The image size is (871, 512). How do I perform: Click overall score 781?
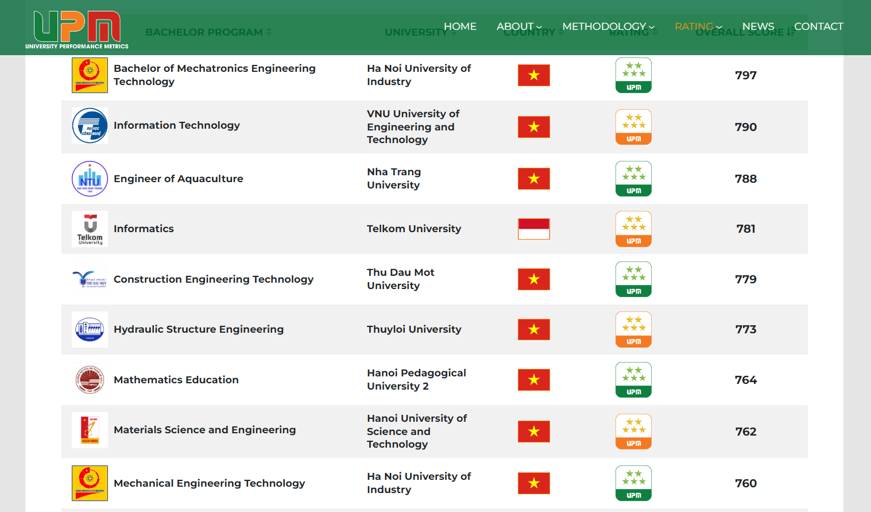click(x=746, y=229)
